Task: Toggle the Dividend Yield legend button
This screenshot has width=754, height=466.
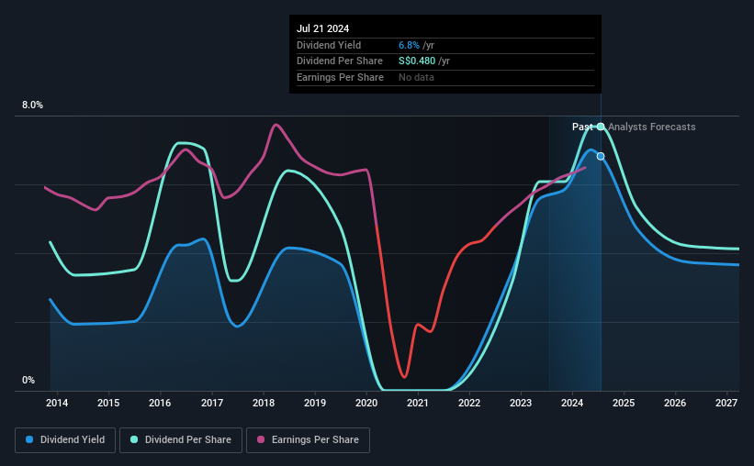Action: point(65,440)
